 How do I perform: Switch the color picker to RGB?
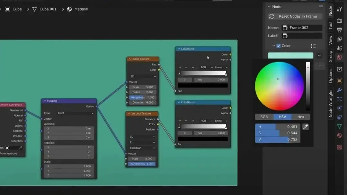pyautogui.click(x=264, y=117)
